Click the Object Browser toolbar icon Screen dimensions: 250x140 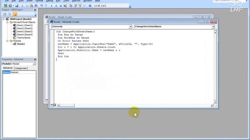click(80, 6)
